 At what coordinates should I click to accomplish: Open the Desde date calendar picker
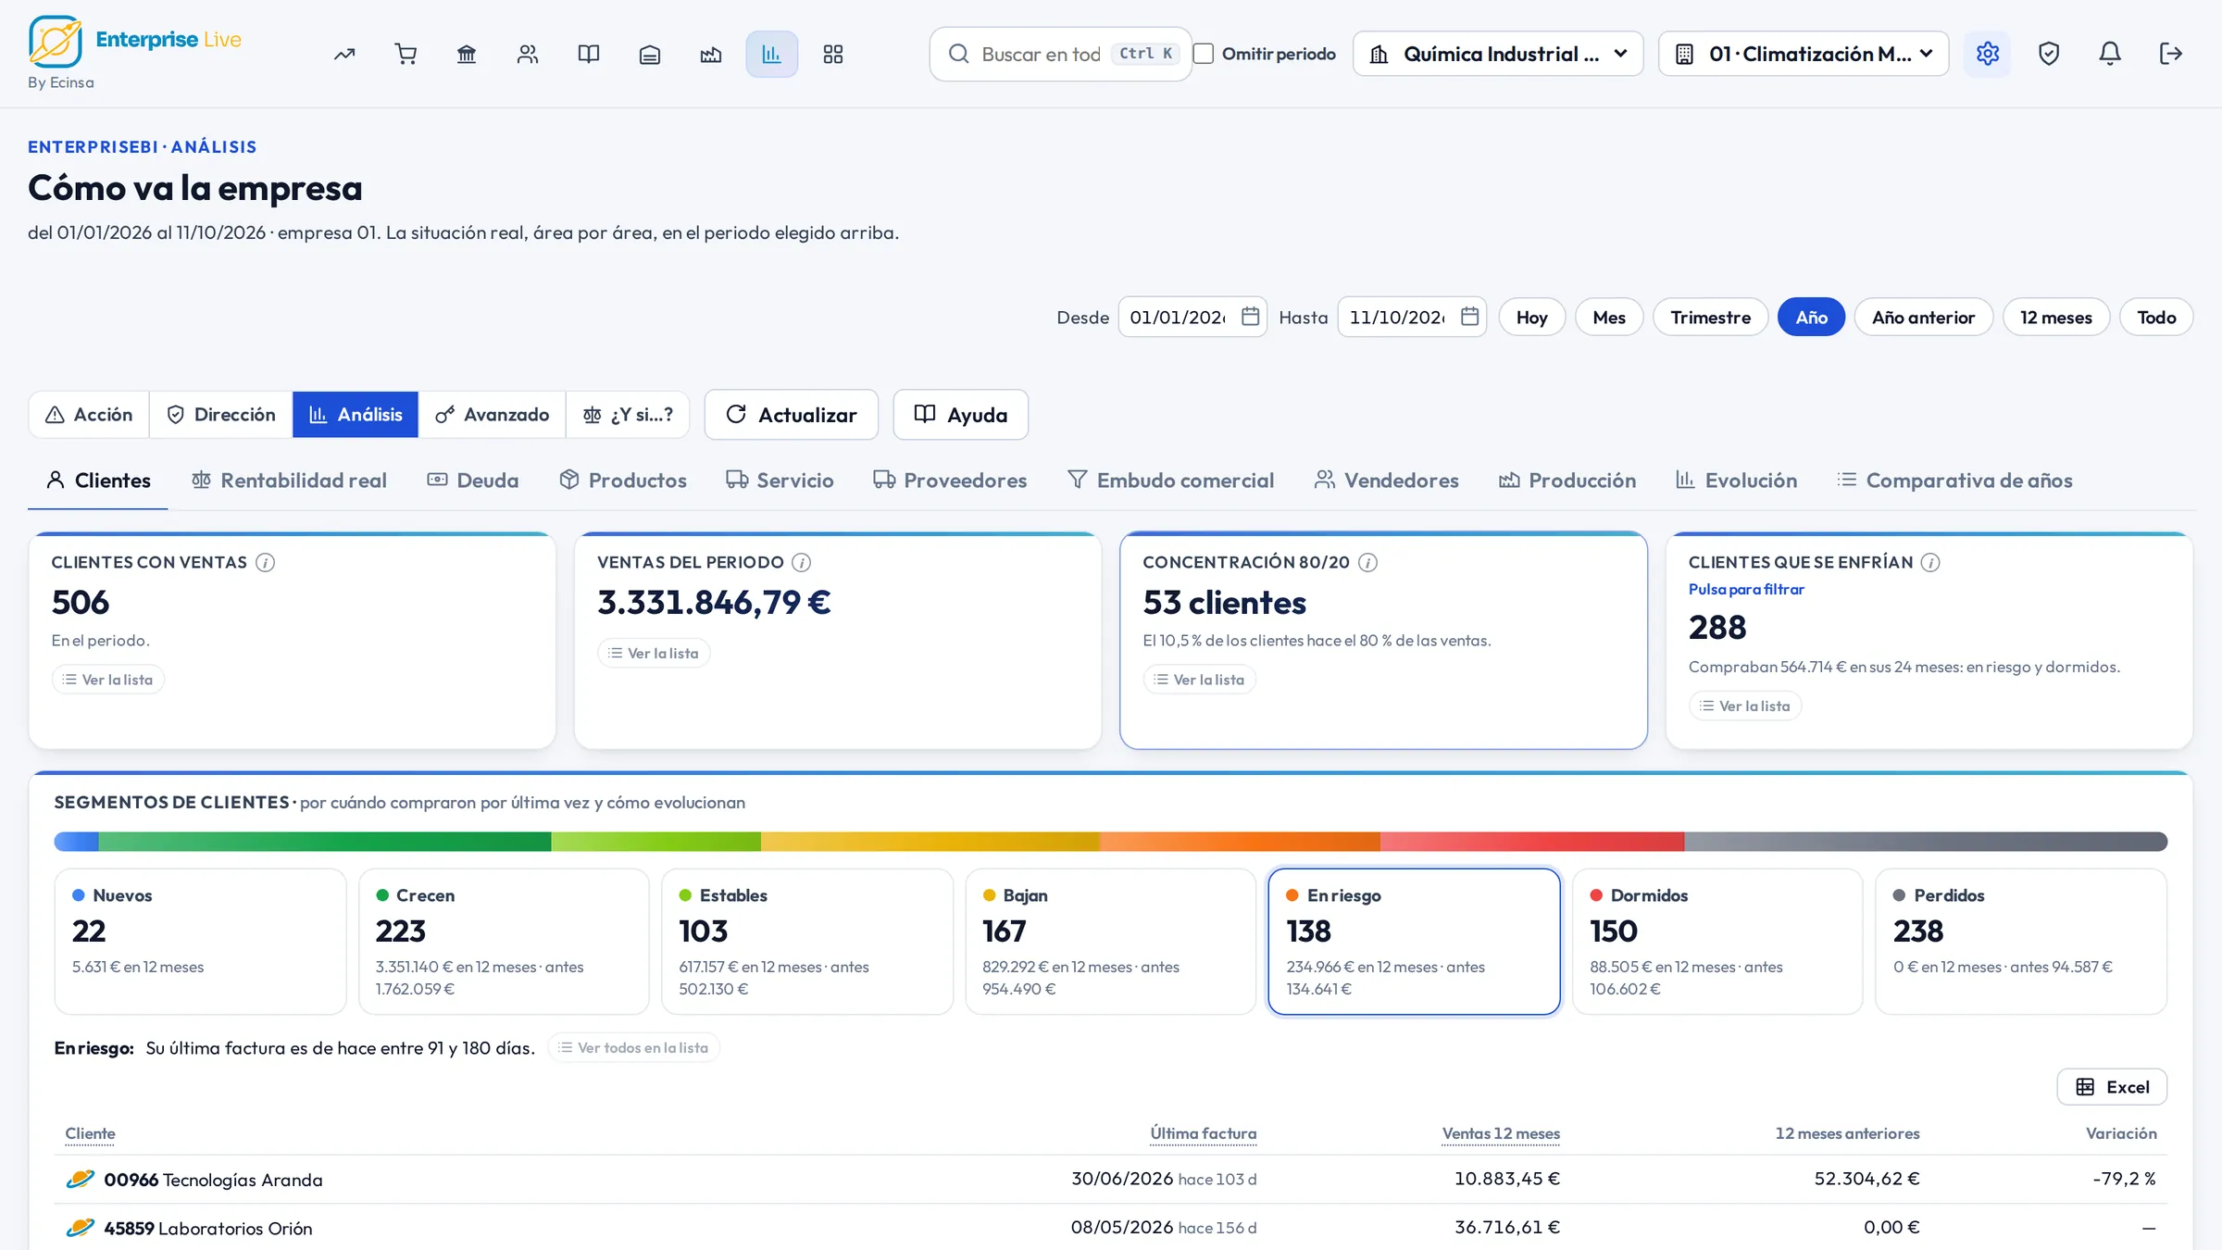[x=1250, y=317]
